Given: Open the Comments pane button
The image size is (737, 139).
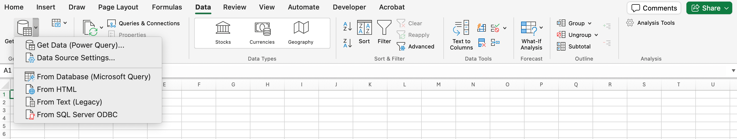Looking at the screenshot, I should click(x=653, y=8).
